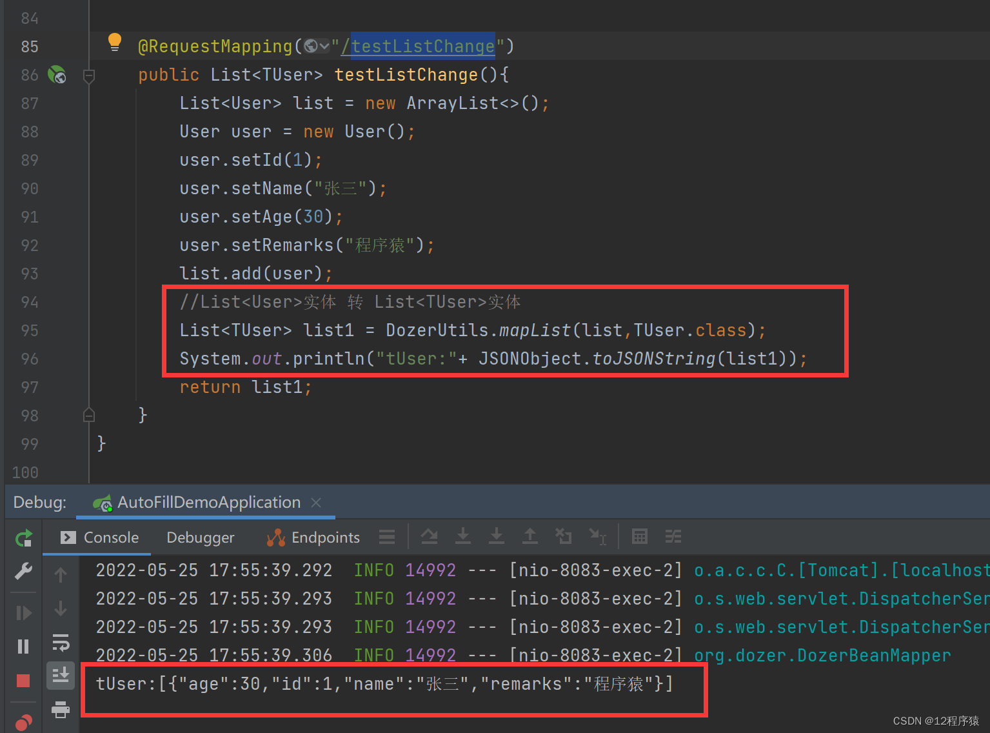Image resolution: width=990 pixels, height=733 pixels.
Task: Open the globe URL dropdown in RequestMapping
Action: tap(317, 46)
